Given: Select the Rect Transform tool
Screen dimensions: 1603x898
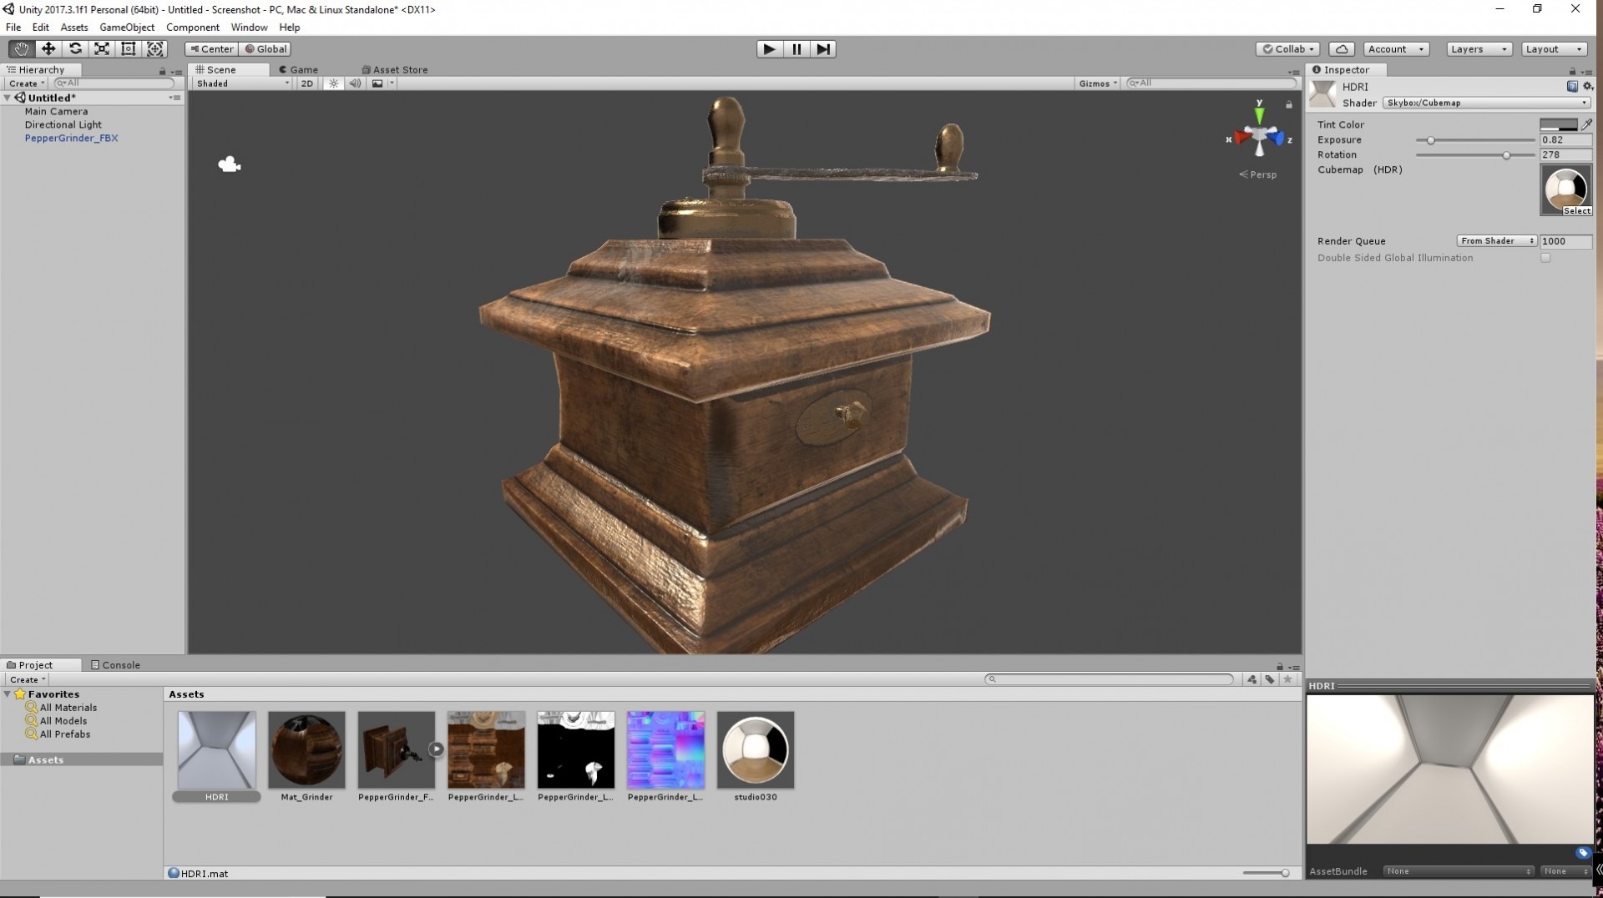Looking at the screenshot, I should point(129,49).
